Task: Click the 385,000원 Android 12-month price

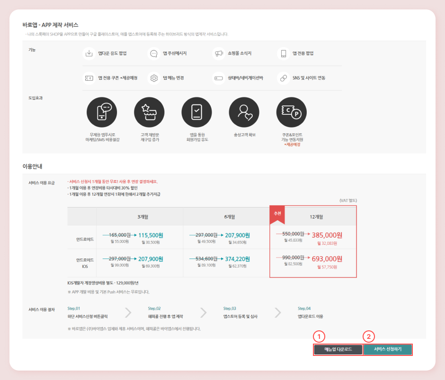Action: [327, 235]
